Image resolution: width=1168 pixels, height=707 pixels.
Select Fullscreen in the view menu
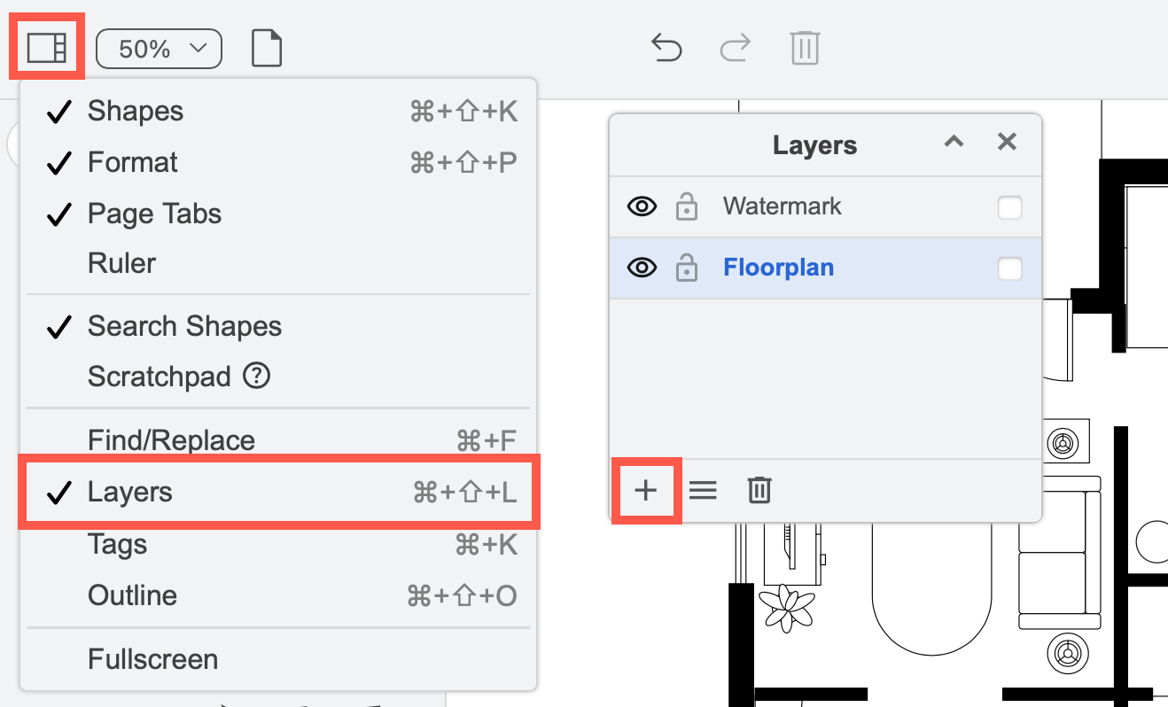(x=152, y=659)
